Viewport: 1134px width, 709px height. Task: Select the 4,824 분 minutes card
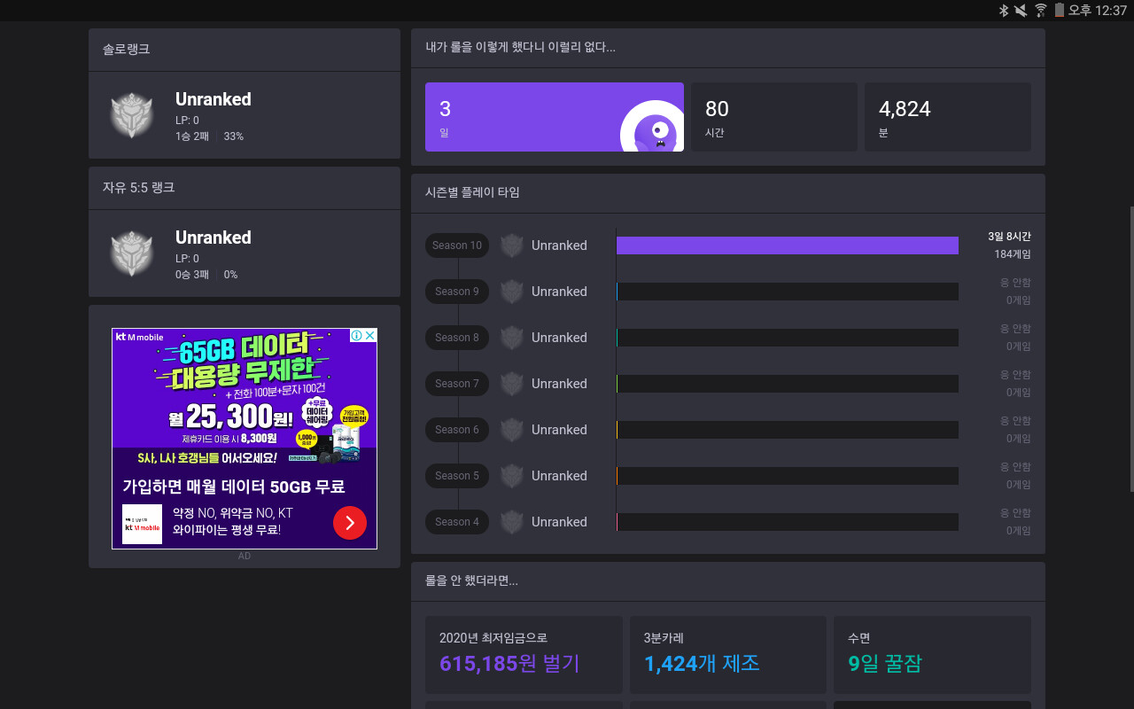pyautogui.click(x=948, y=117)
